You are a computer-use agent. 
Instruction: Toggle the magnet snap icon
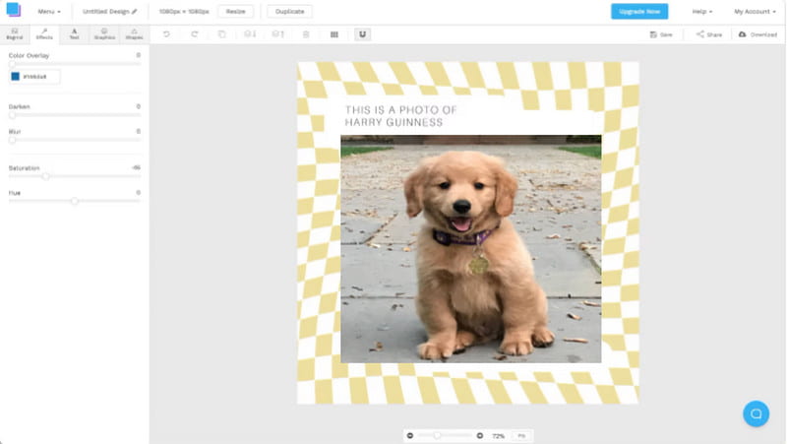[362, 34]
